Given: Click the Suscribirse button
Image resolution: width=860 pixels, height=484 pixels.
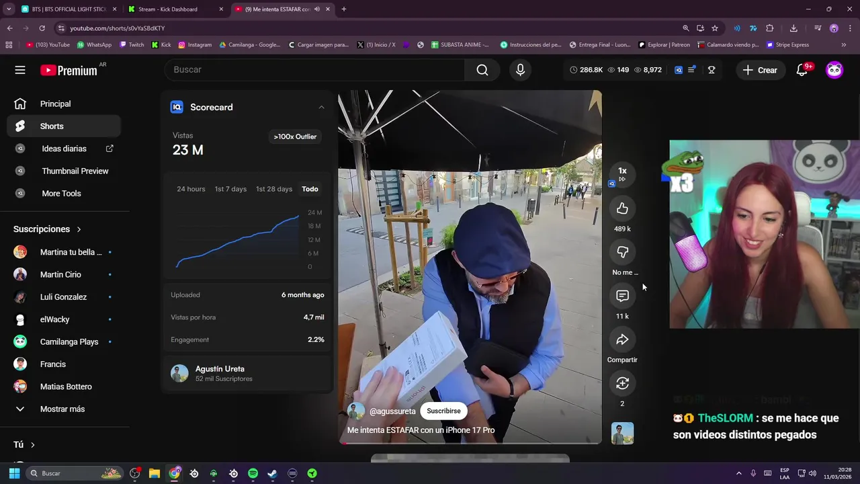Looking at the screenshot, I should point(443,411).
